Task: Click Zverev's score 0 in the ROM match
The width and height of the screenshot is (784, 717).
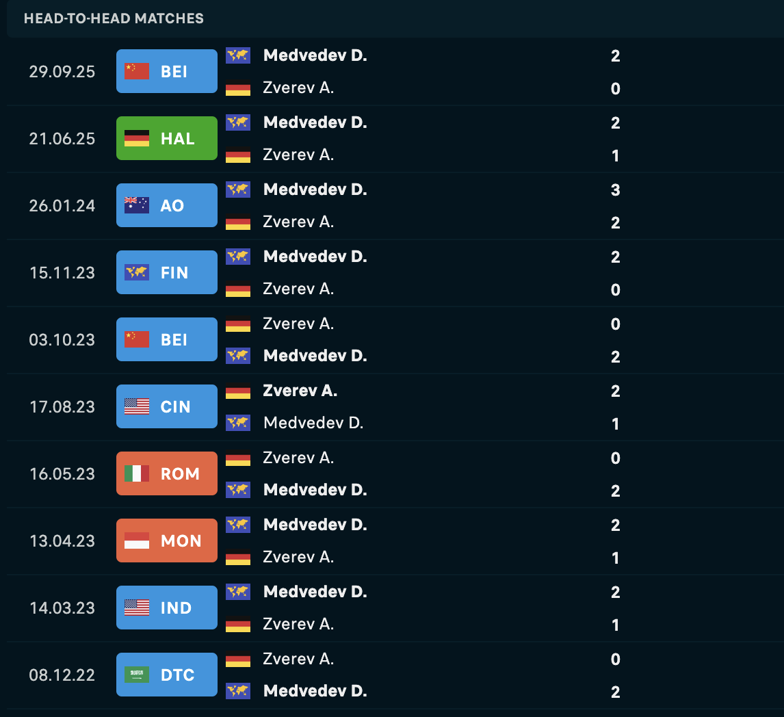Action: (616, 458)
